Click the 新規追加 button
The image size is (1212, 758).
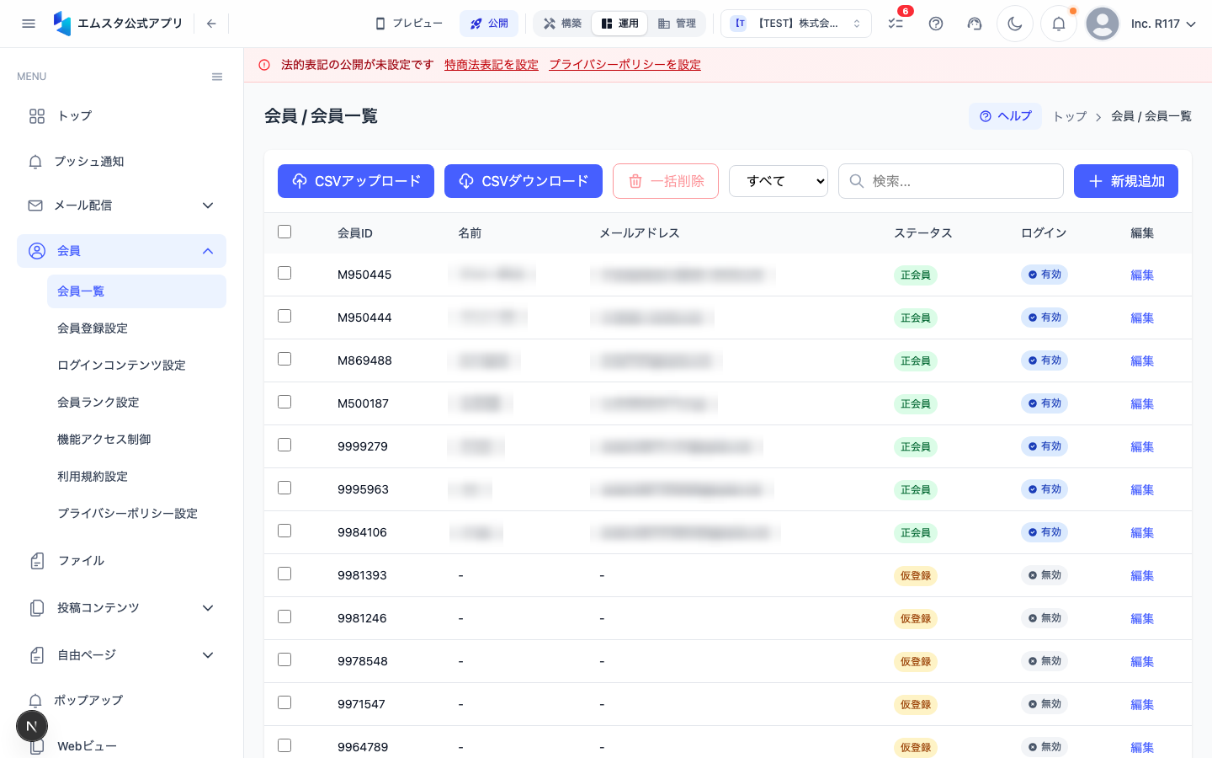point(1126,181)
